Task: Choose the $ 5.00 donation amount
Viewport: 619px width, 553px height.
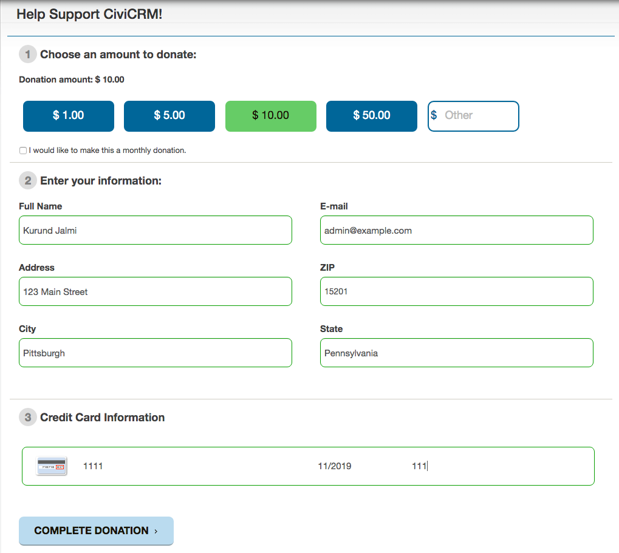Action: point(169,116)
